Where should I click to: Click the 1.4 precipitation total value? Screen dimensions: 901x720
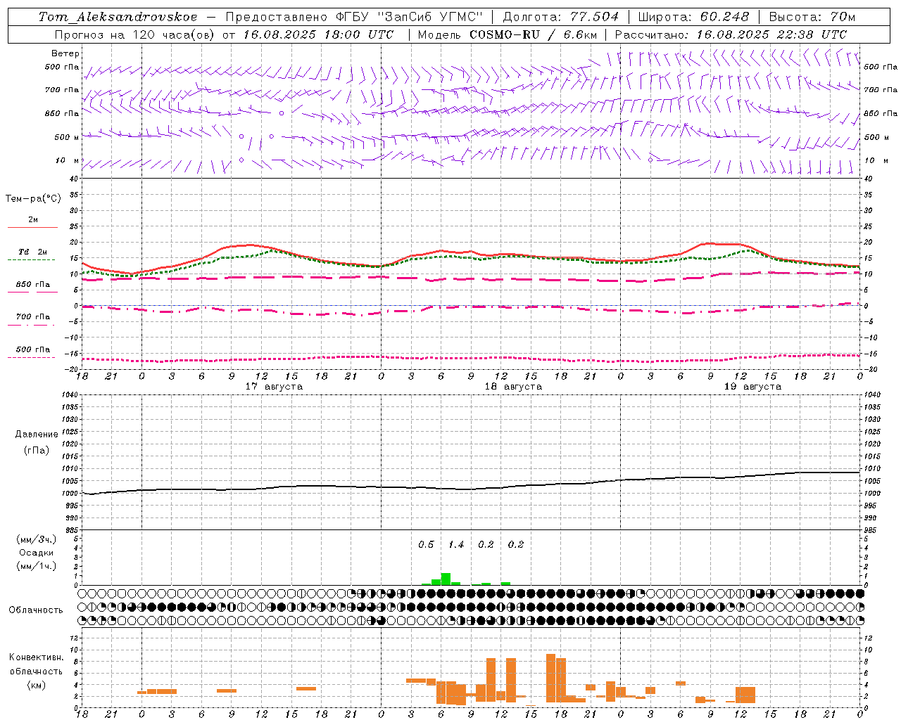click(x=456, y=545)
